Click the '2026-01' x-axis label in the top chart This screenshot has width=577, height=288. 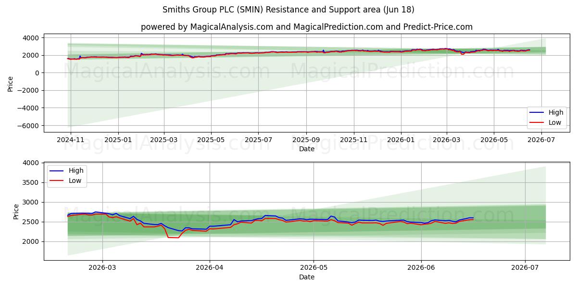401,139
